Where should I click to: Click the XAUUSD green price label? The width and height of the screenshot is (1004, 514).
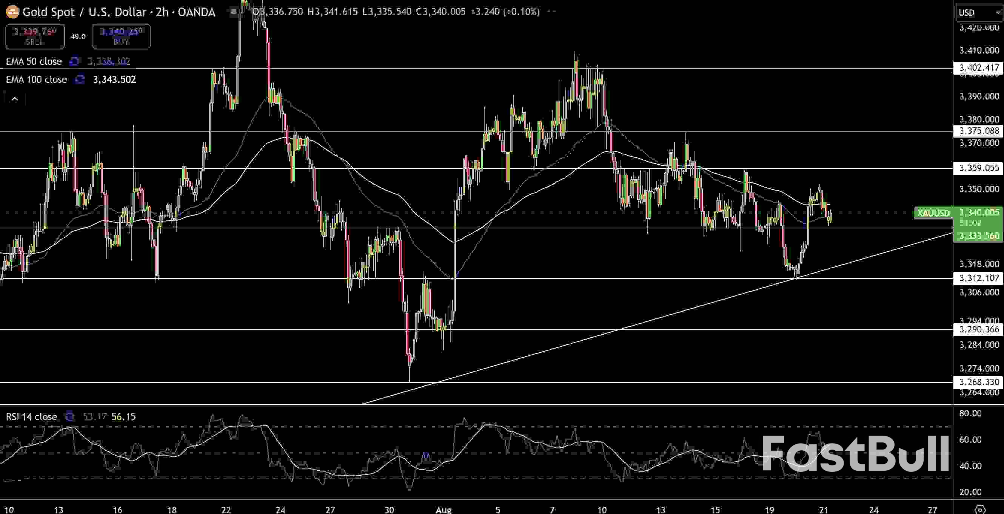[x=933, y=213]
